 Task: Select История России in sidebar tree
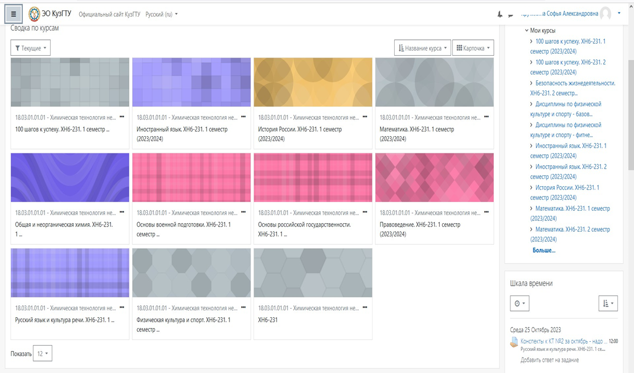[565, 192]
